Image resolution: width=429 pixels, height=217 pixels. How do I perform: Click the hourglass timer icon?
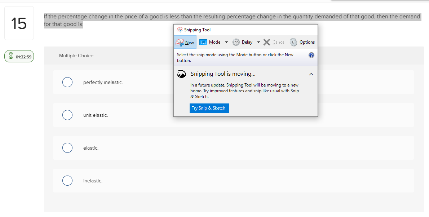coord(11,56)
